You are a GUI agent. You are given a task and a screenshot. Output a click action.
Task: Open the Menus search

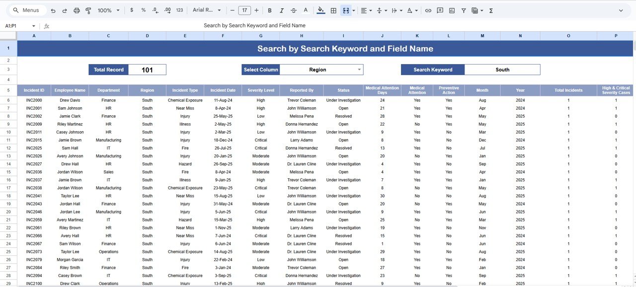[25, 10]
